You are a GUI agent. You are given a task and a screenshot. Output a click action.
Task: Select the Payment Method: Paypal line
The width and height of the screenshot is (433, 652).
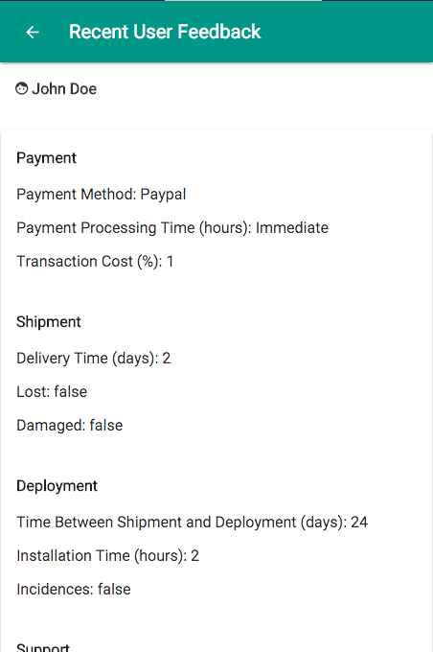pyautogui.click(x=101, y=195)
